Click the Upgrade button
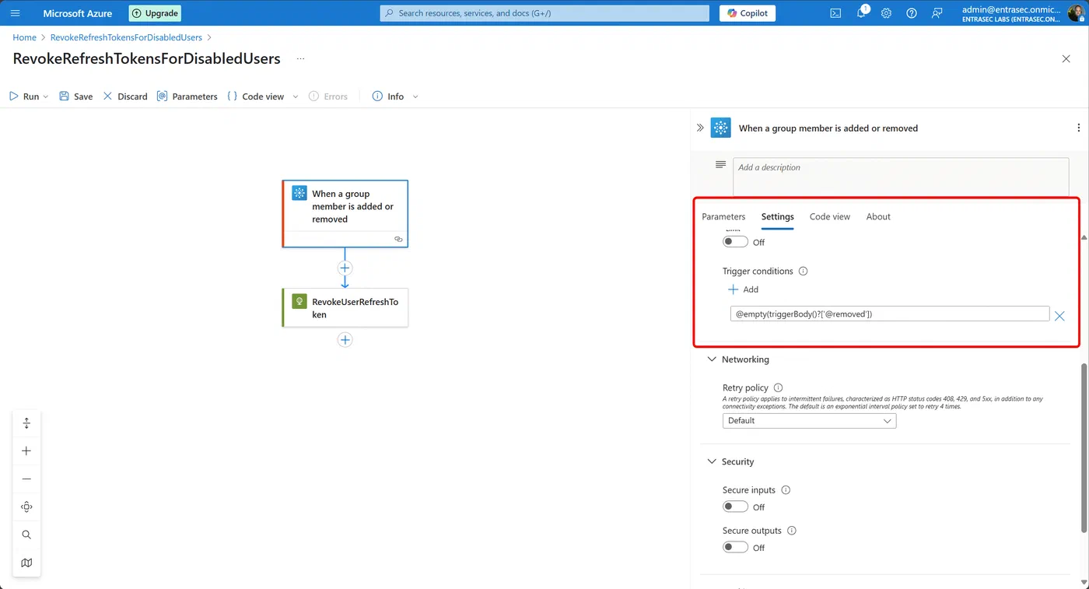The width and height of the screenshot is (1089, 589). tap(155, 13)
